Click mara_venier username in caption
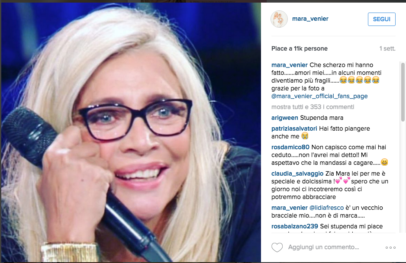This screenshot has width=406, height=263. (x=290, y=65)
